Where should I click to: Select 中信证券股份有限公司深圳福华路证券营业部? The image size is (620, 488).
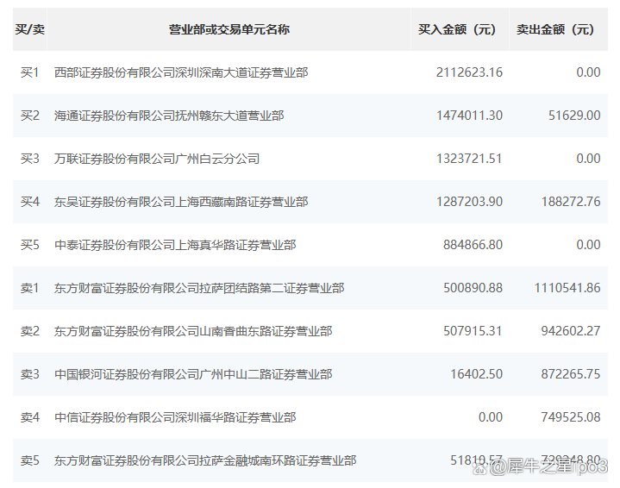point(175,417)
